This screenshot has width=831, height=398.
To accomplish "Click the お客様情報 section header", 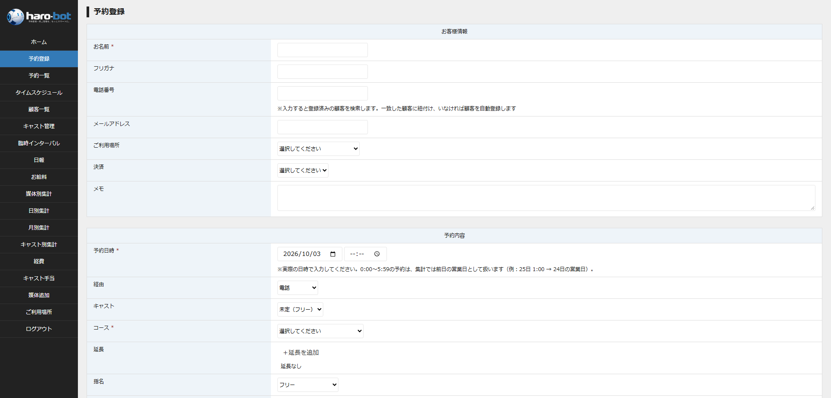I will point(454,32).
